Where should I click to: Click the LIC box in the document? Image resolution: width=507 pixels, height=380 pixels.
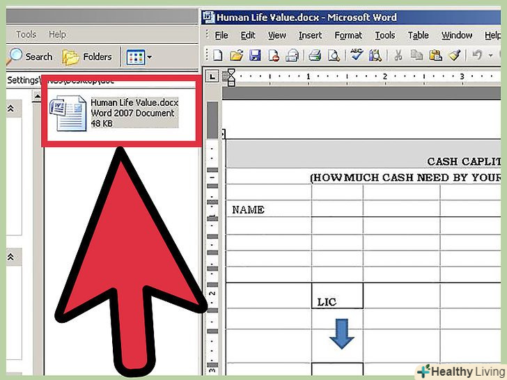coord(337,296)
